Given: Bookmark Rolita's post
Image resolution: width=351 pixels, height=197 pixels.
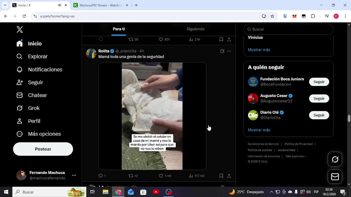Looking at the screenshot, I should (x=221, y=176).
